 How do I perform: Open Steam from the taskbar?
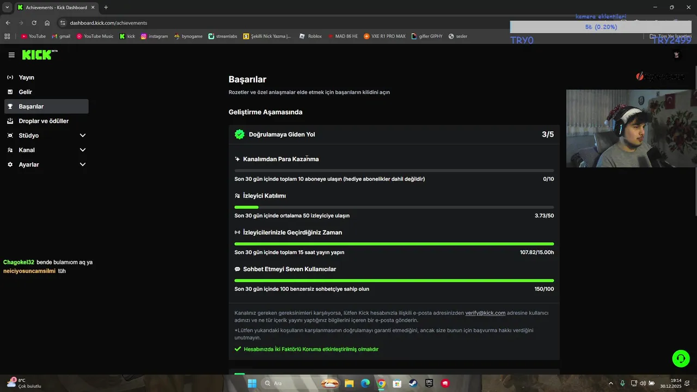click(413, 383)
